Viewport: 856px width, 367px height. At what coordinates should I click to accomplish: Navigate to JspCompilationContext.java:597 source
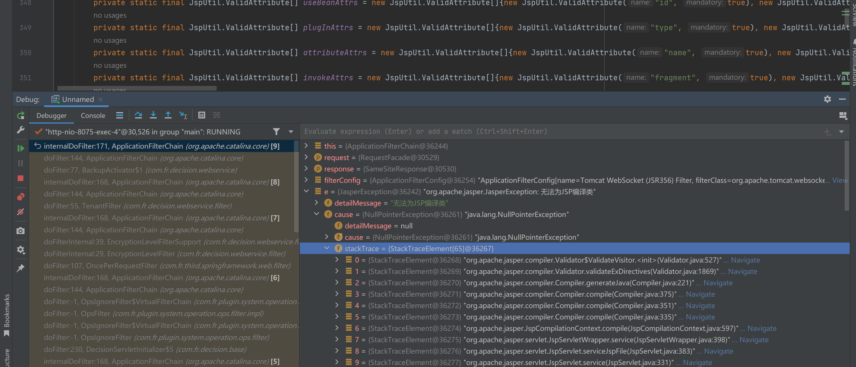tap(762, 328)
